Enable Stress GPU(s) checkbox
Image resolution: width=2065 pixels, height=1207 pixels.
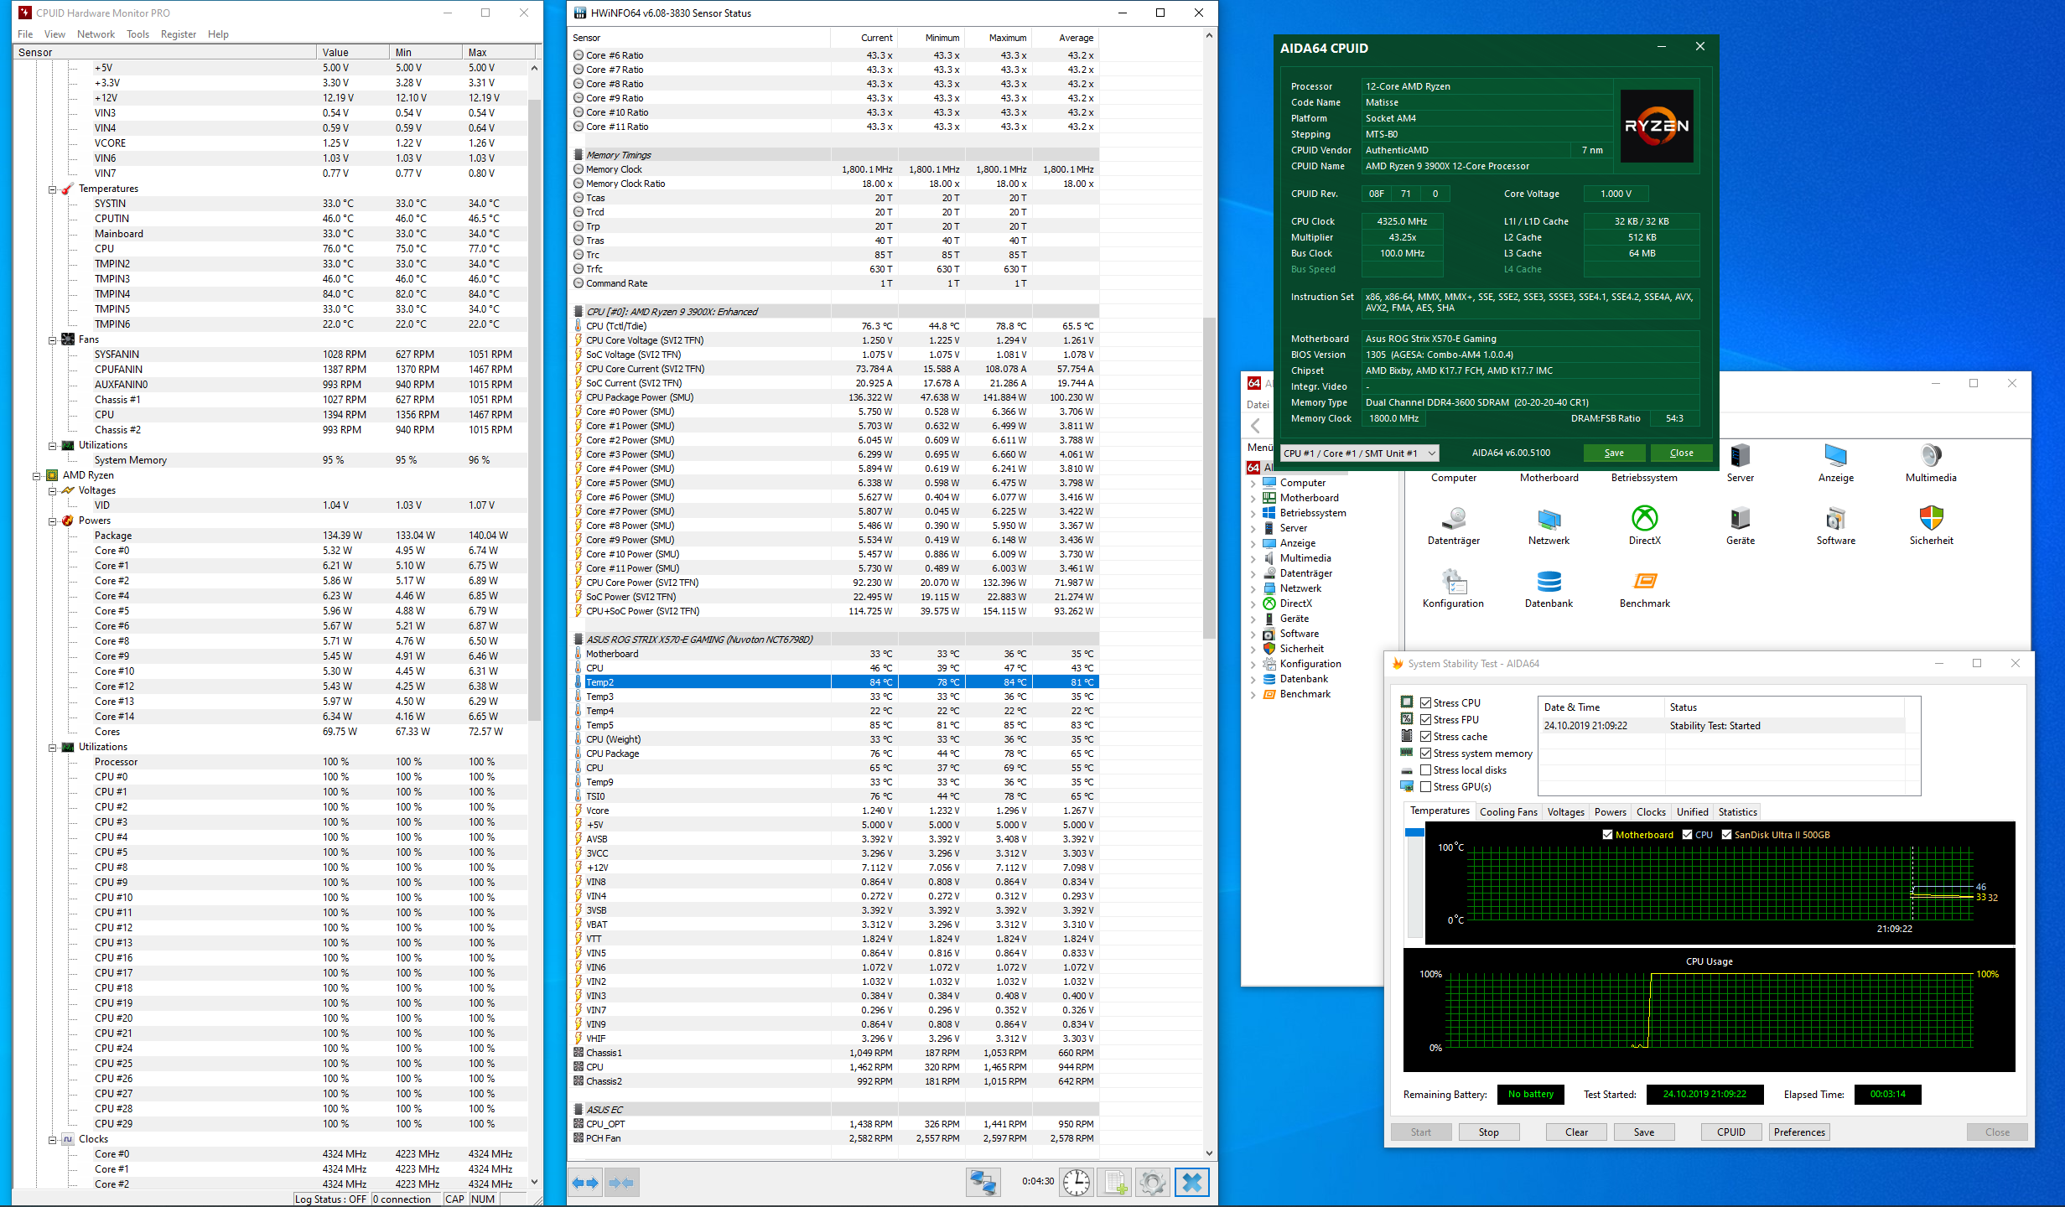1425,786
